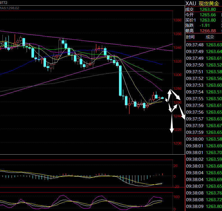Select tick row at 09:38:09
Screen dimensions: 222x211
[203, 207]
